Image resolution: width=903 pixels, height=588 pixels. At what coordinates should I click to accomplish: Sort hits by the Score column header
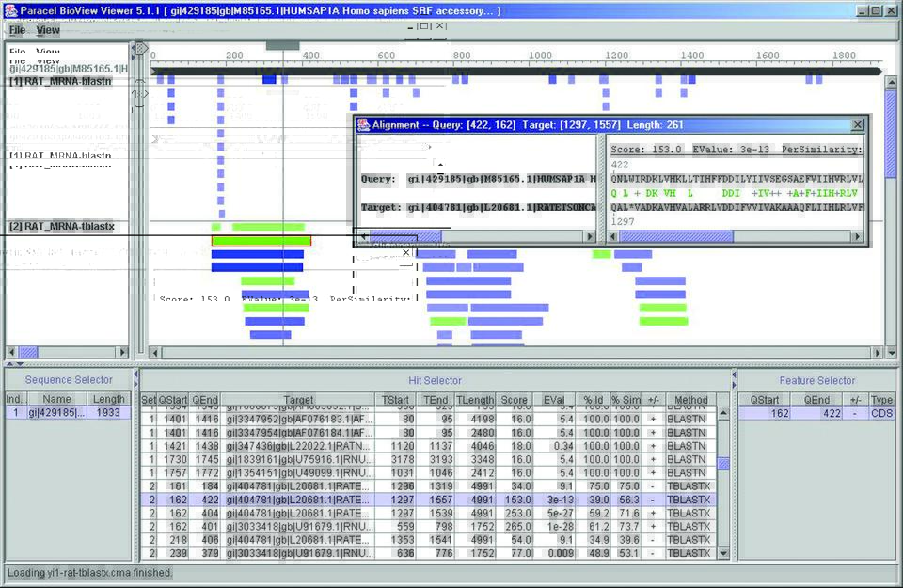(x=514, y=400)
